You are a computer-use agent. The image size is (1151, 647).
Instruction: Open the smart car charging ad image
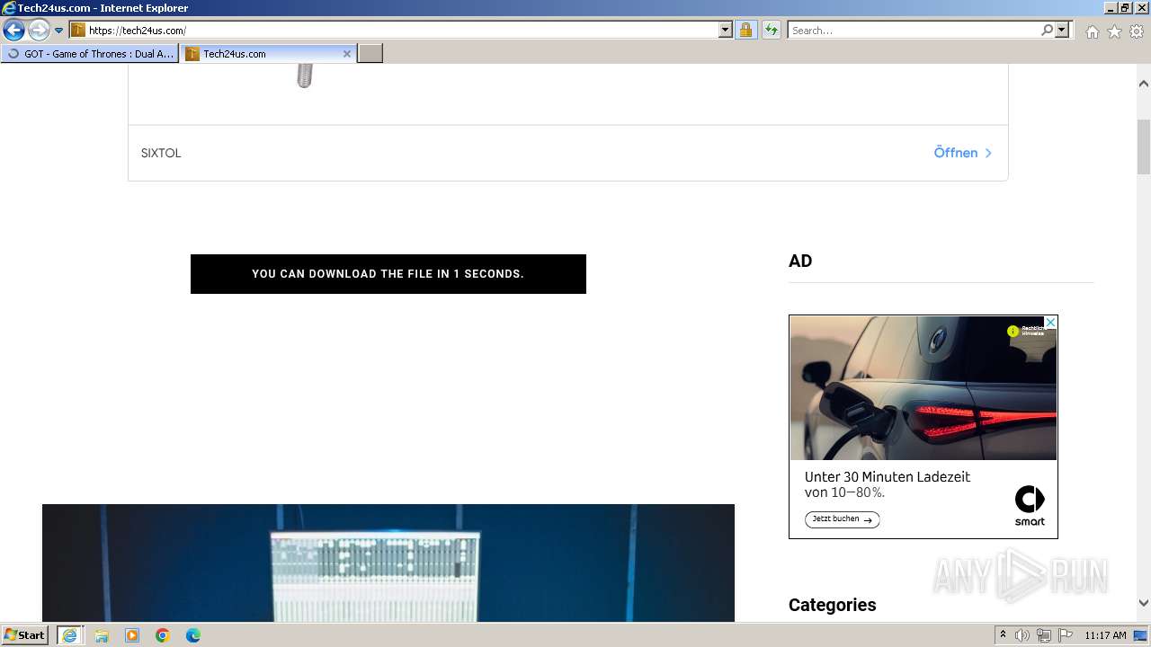click(923, 387)
